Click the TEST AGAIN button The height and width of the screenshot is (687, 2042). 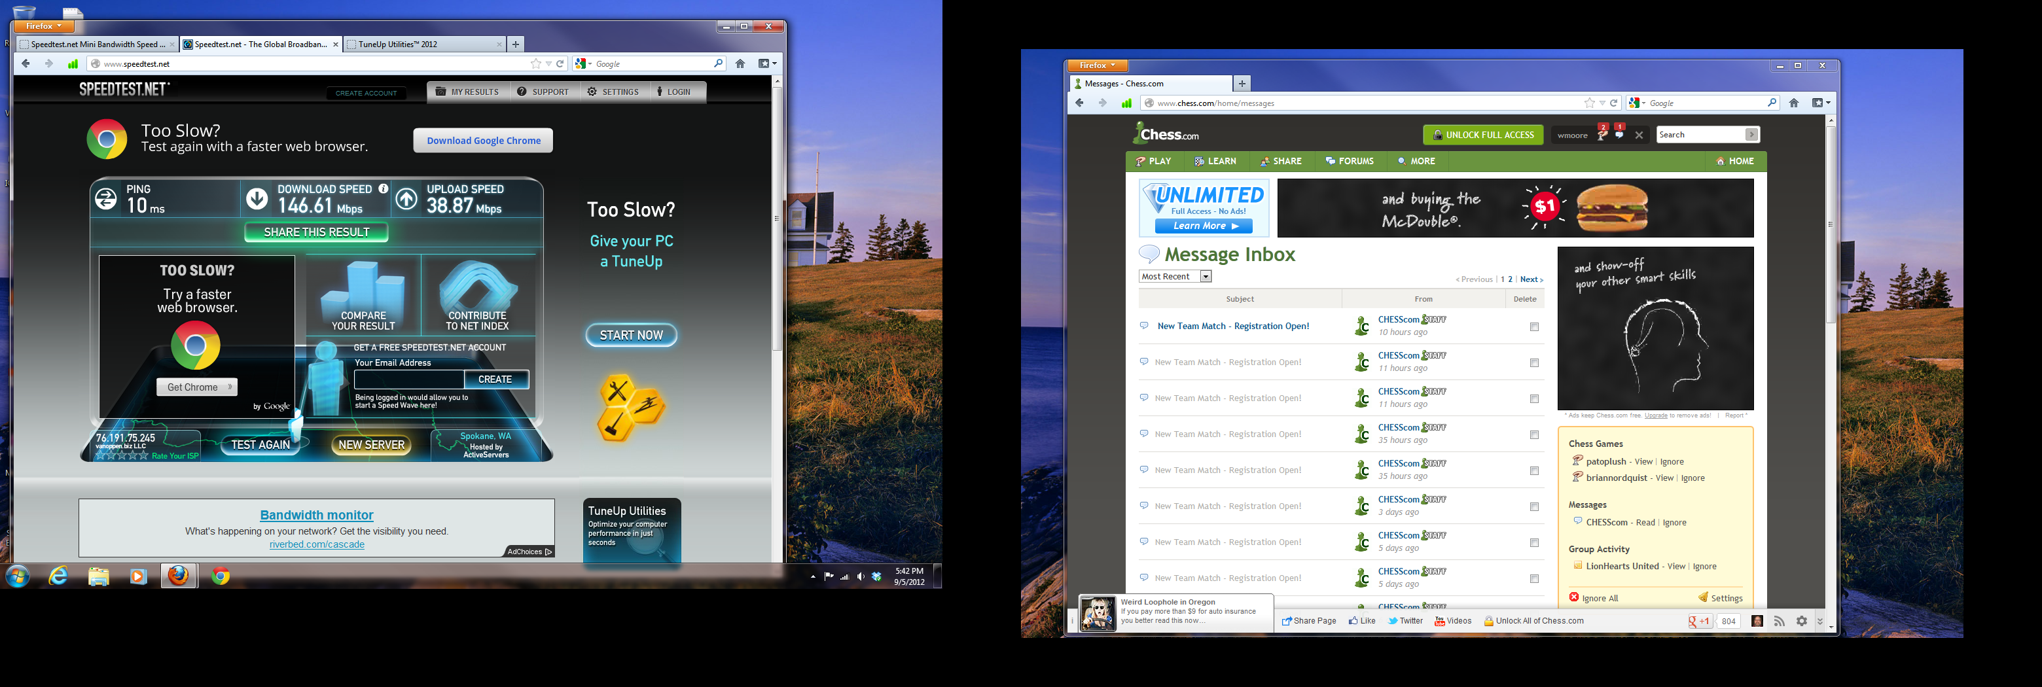[260, 444]
